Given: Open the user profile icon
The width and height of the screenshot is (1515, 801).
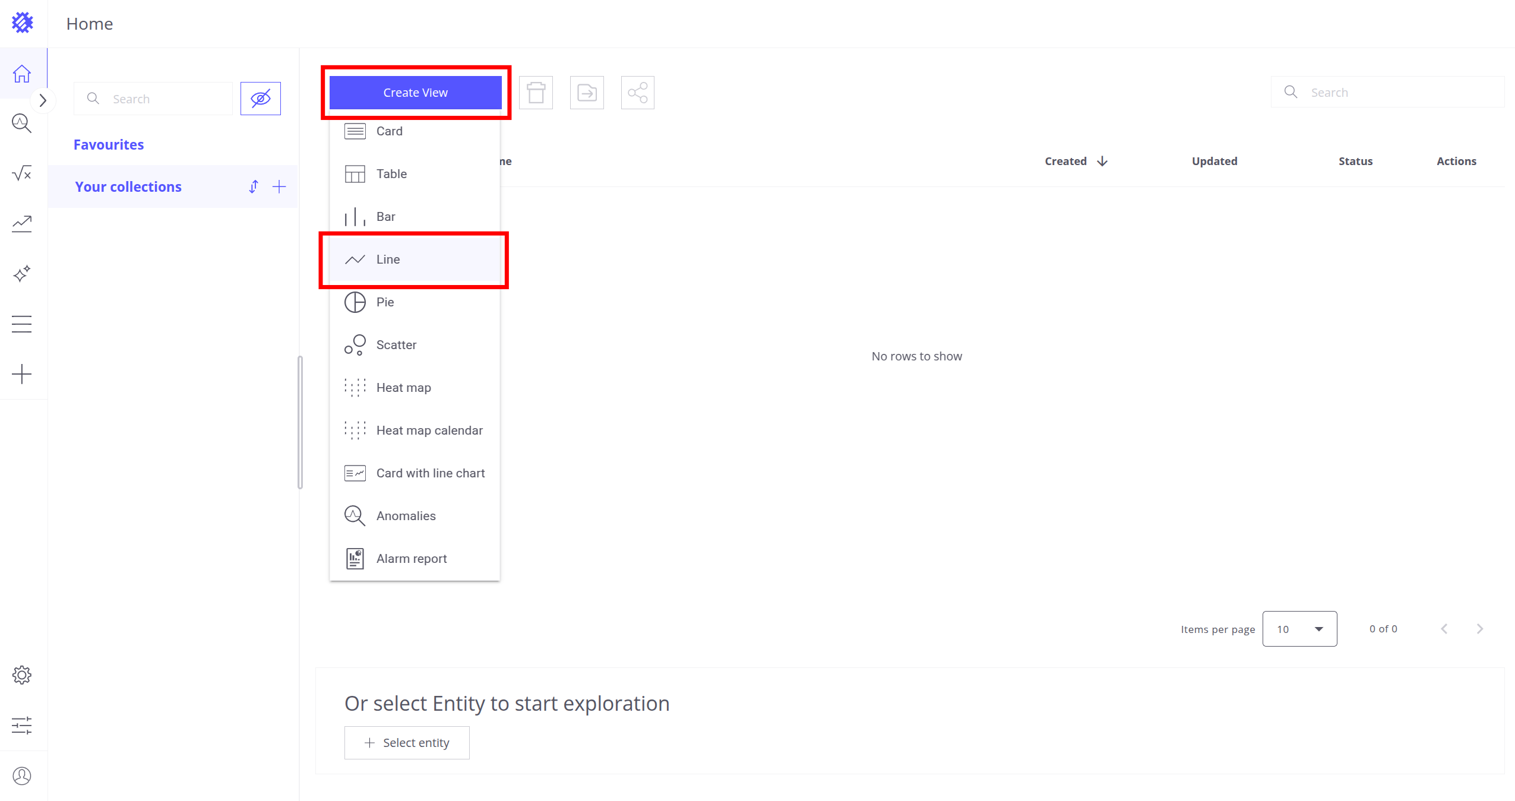Looking at the screenshot, I should (x=22, y=775).
